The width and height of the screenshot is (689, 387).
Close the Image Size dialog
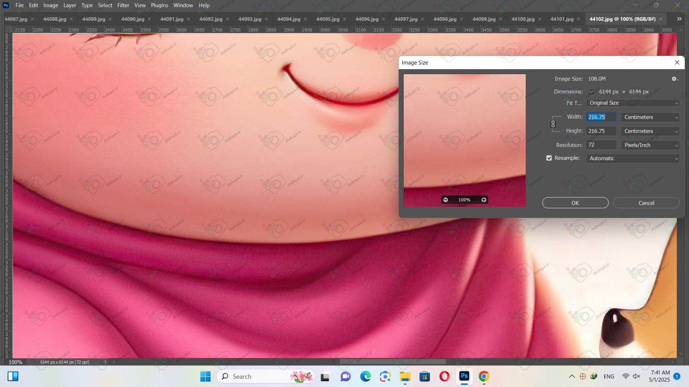coord(677,62)
